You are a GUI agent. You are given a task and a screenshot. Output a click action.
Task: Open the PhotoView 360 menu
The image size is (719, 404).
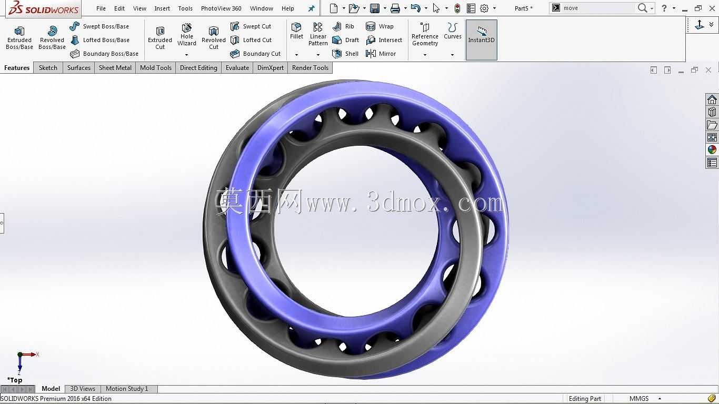[221, 8]
